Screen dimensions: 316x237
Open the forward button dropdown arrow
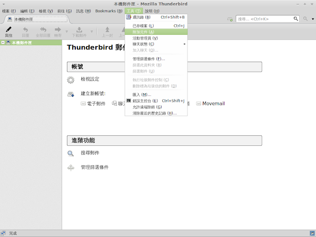(67, 32)
